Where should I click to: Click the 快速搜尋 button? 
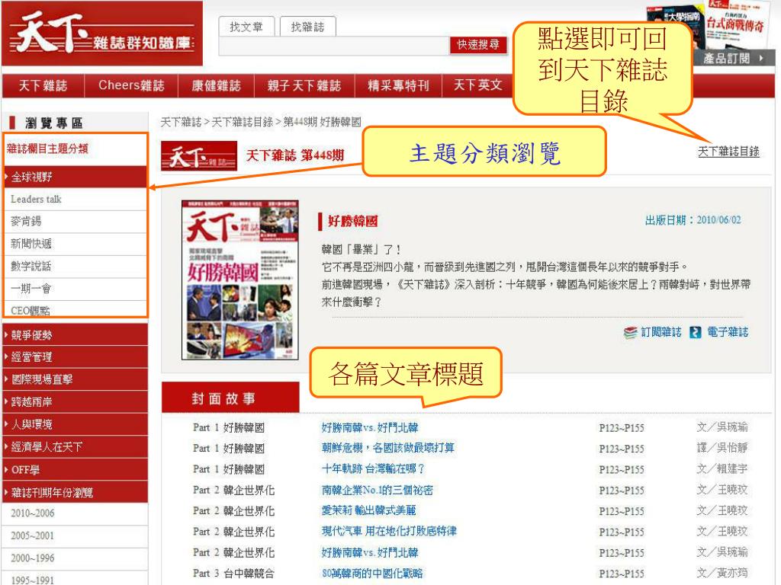pyautogui.click(x=478, y=45)
